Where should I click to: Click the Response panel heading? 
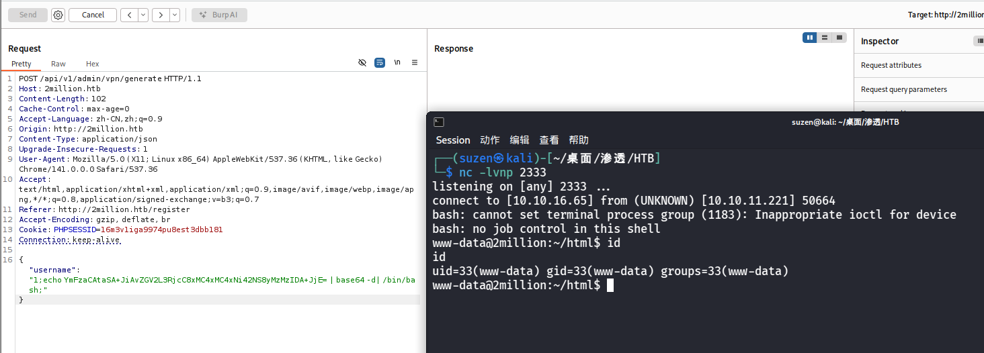454,48
